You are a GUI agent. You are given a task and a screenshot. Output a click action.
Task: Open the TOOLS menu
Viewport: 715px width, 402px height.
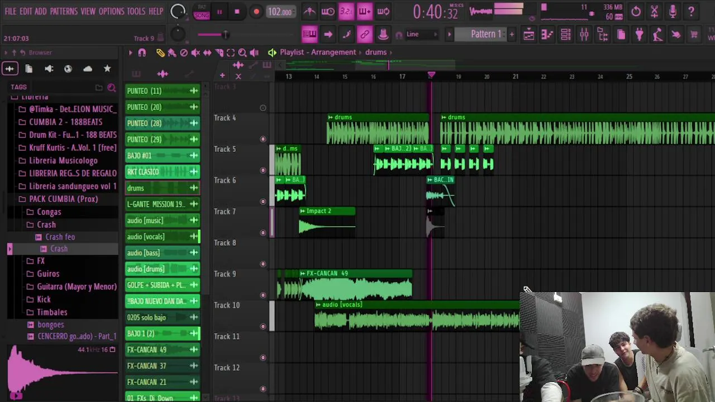136,11
